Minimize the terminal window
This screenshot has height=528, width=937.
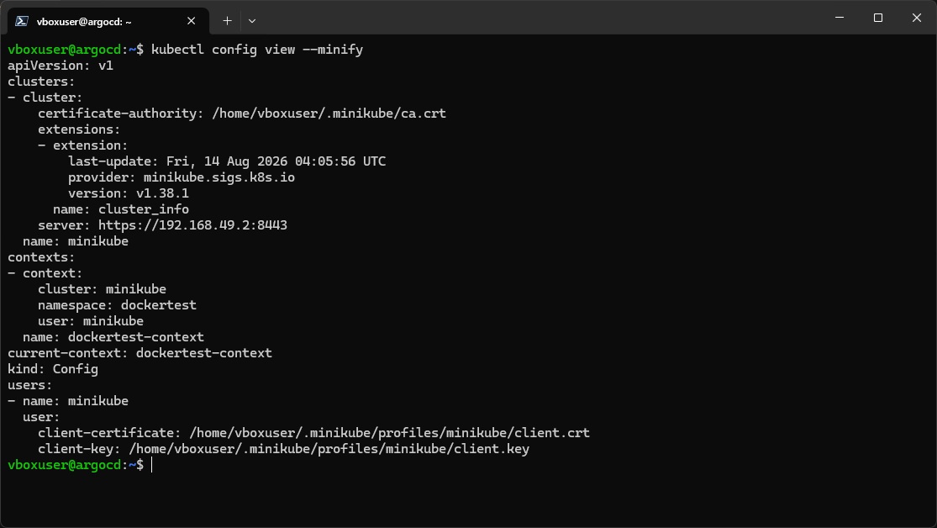point(840,18)
